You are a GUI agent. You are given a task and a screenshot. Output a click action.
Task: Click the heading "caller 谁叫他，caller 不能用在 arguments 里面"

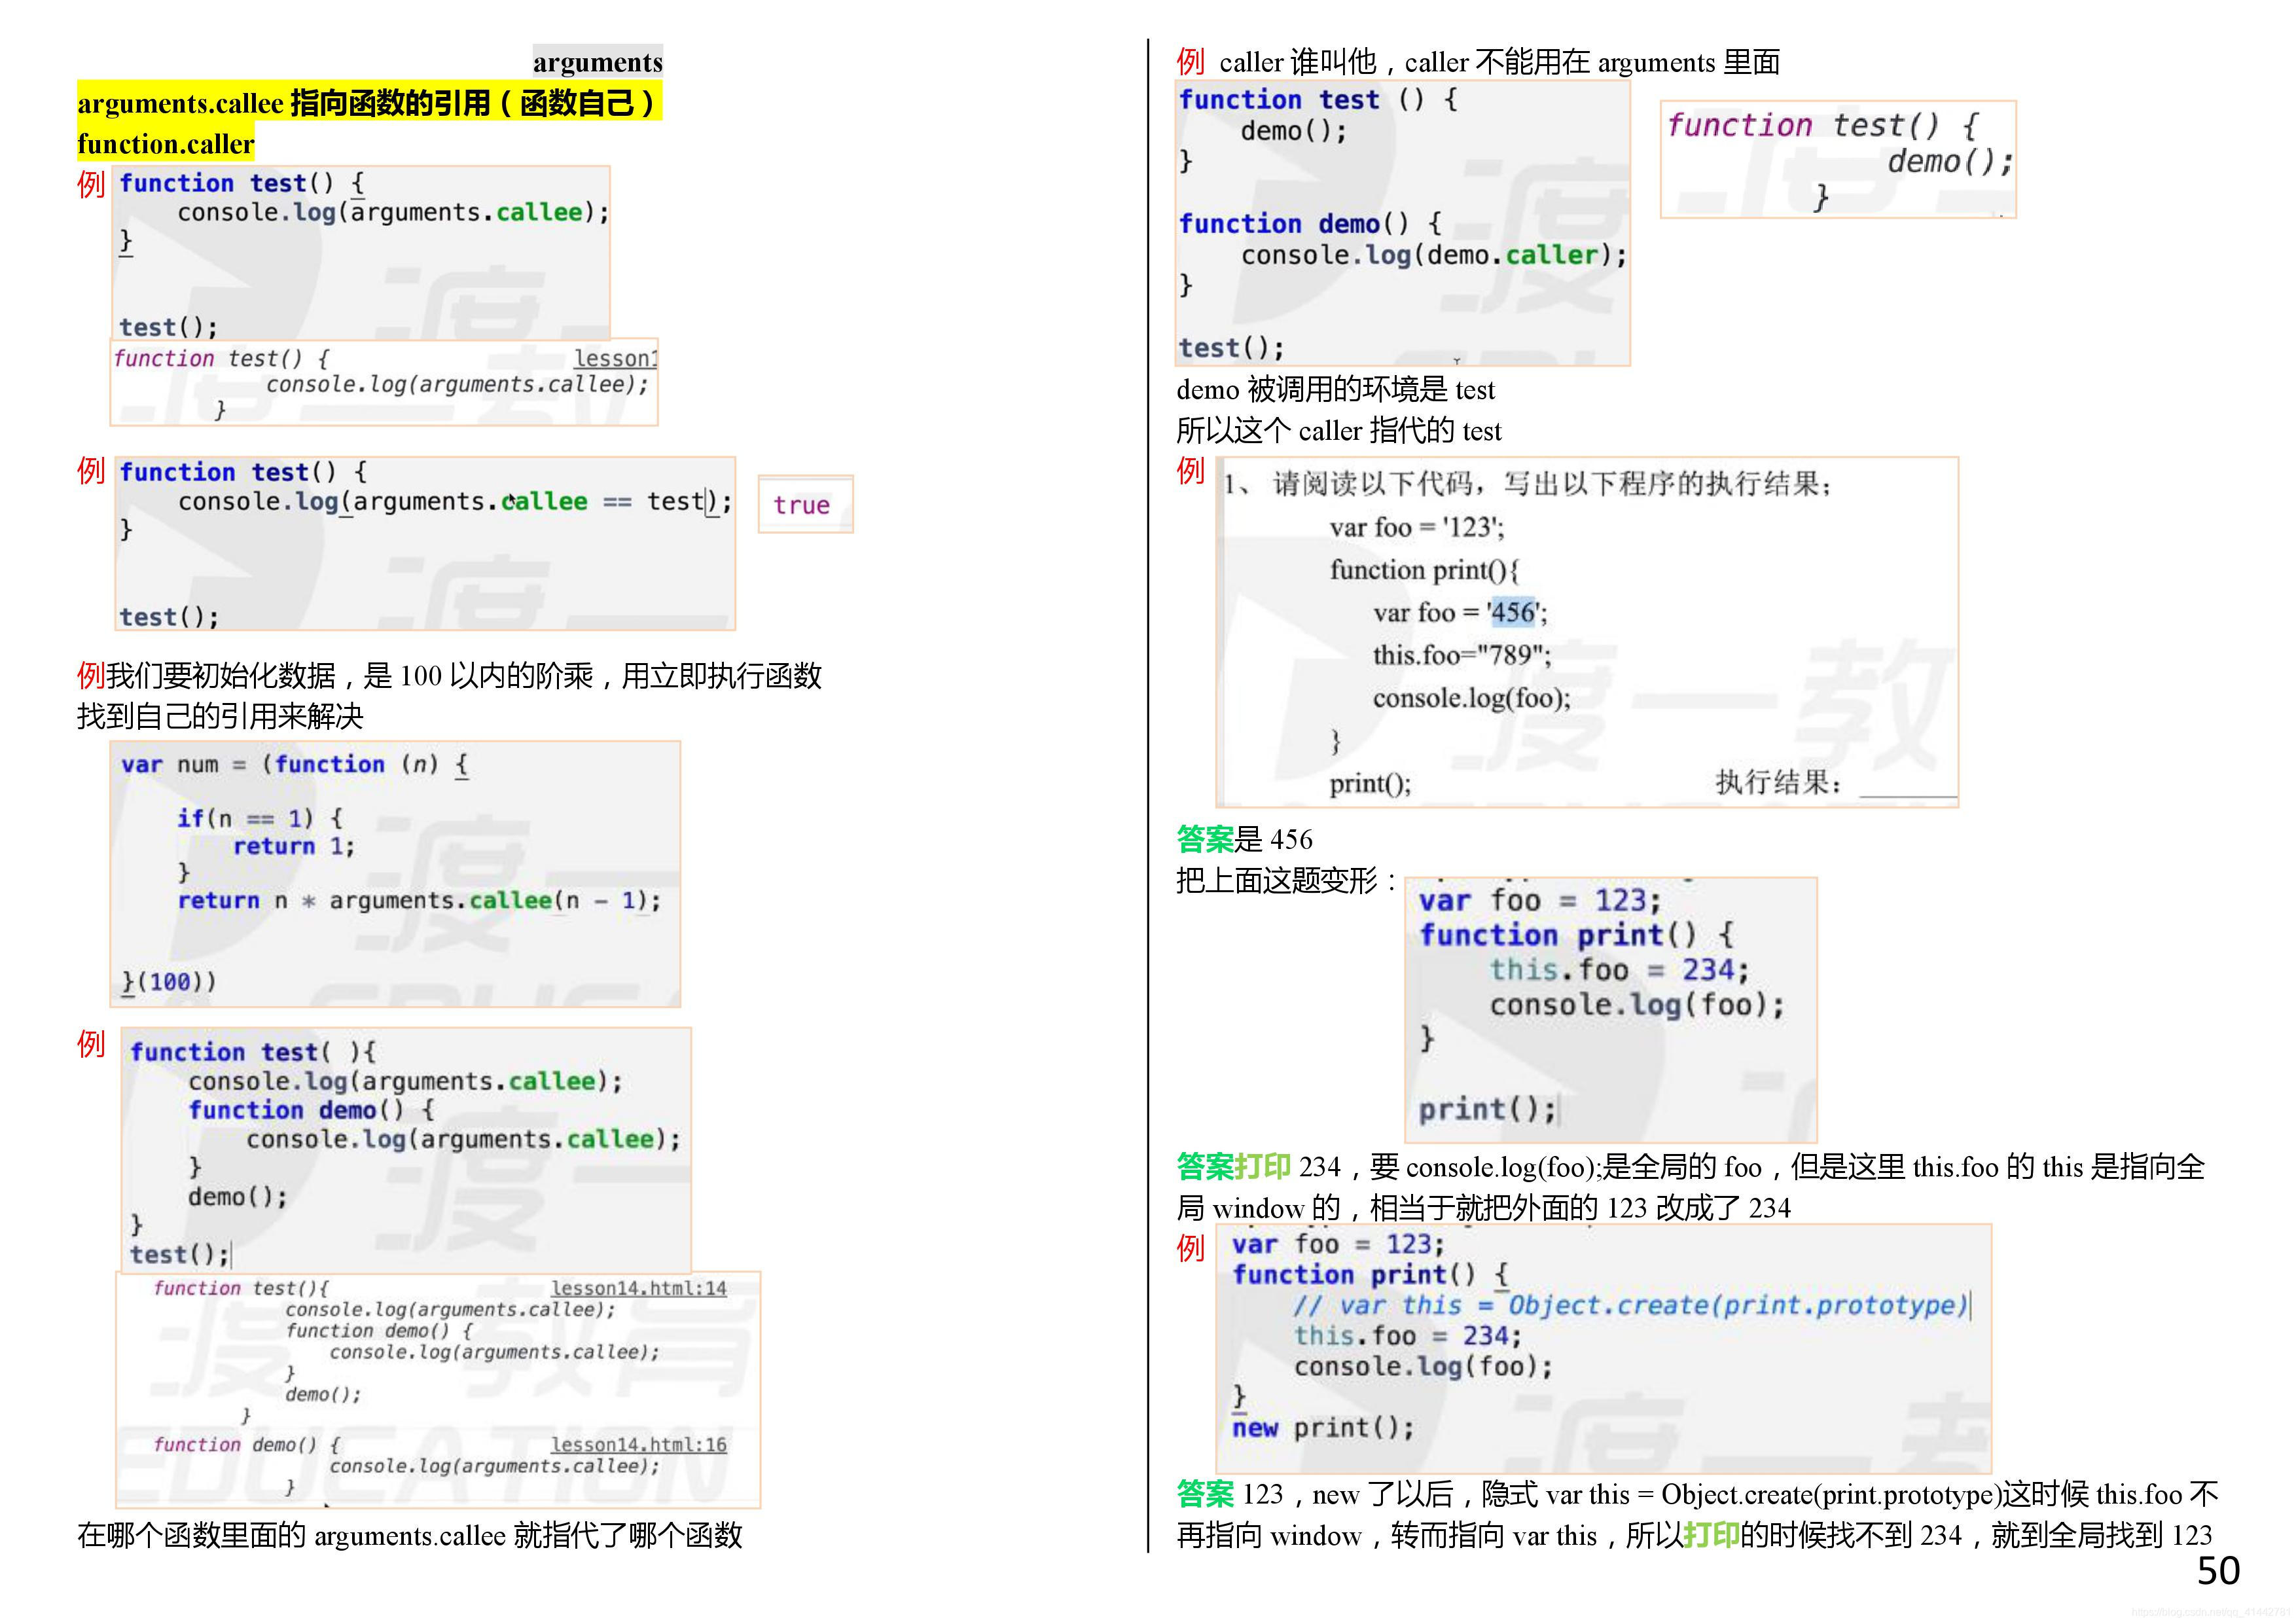coord(1499,63)
